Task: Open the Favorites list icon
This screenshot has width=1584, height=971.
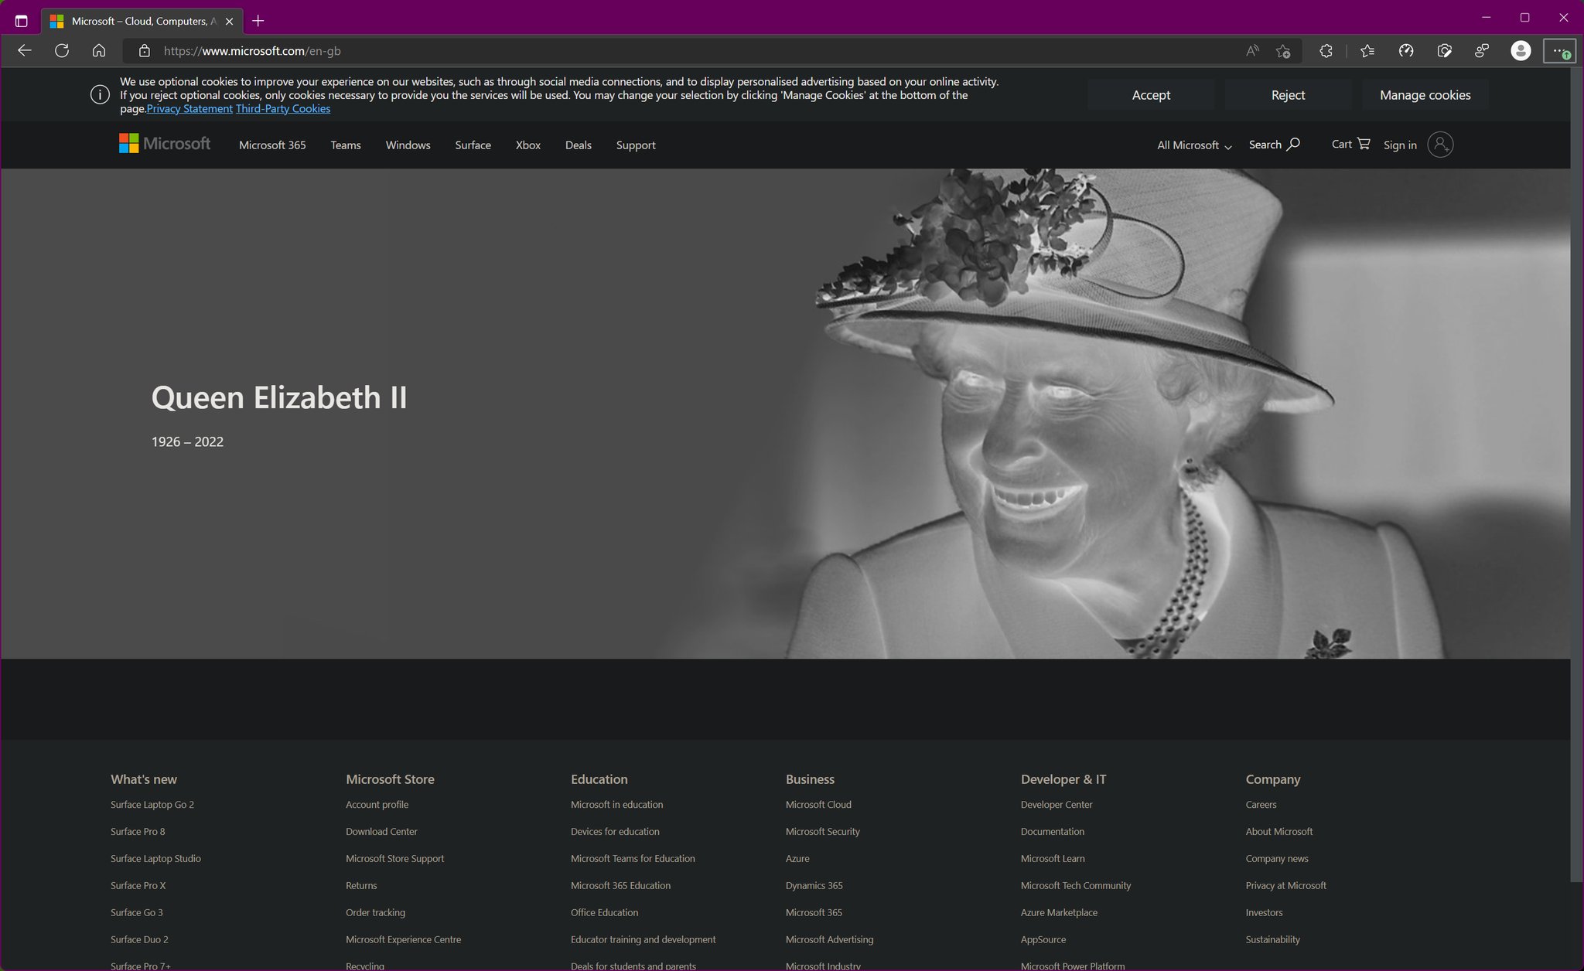Action: (1366, 50)
